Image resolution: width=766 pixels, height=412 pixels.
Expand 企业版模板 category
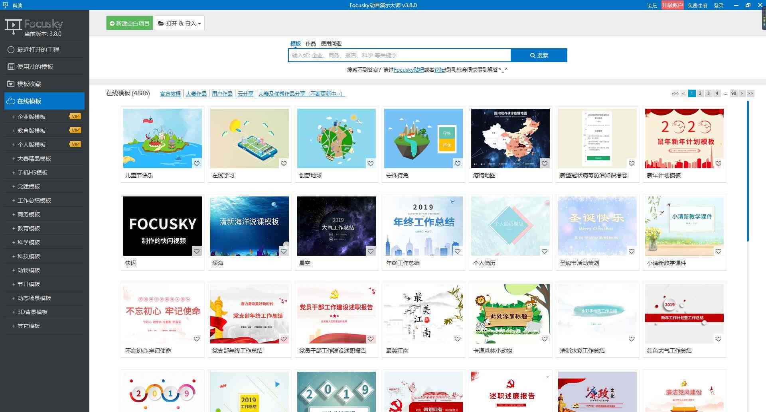44,116
